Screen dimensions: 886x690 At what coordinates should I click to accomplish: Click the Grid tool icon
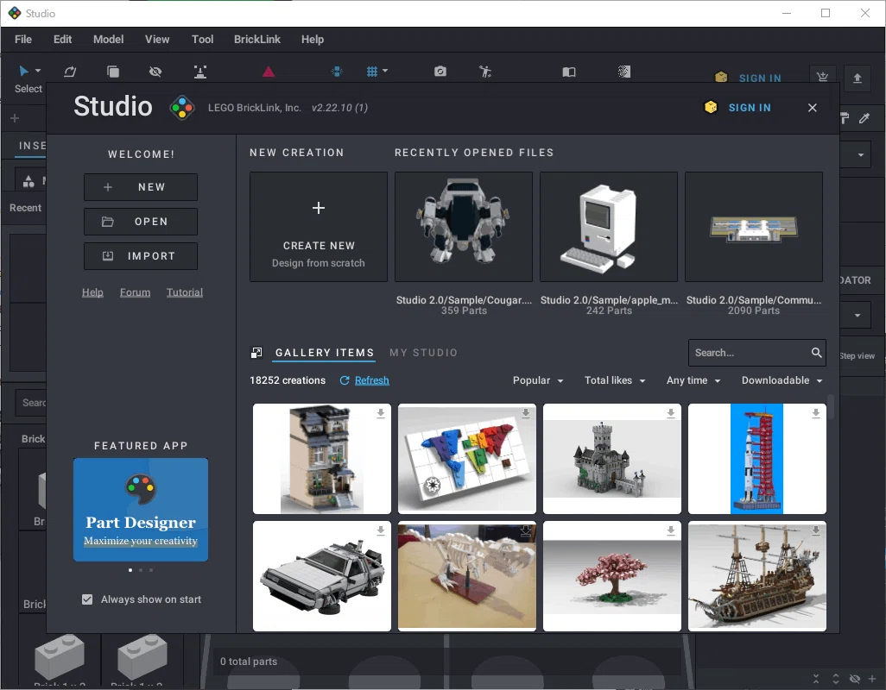pos(372,71)
